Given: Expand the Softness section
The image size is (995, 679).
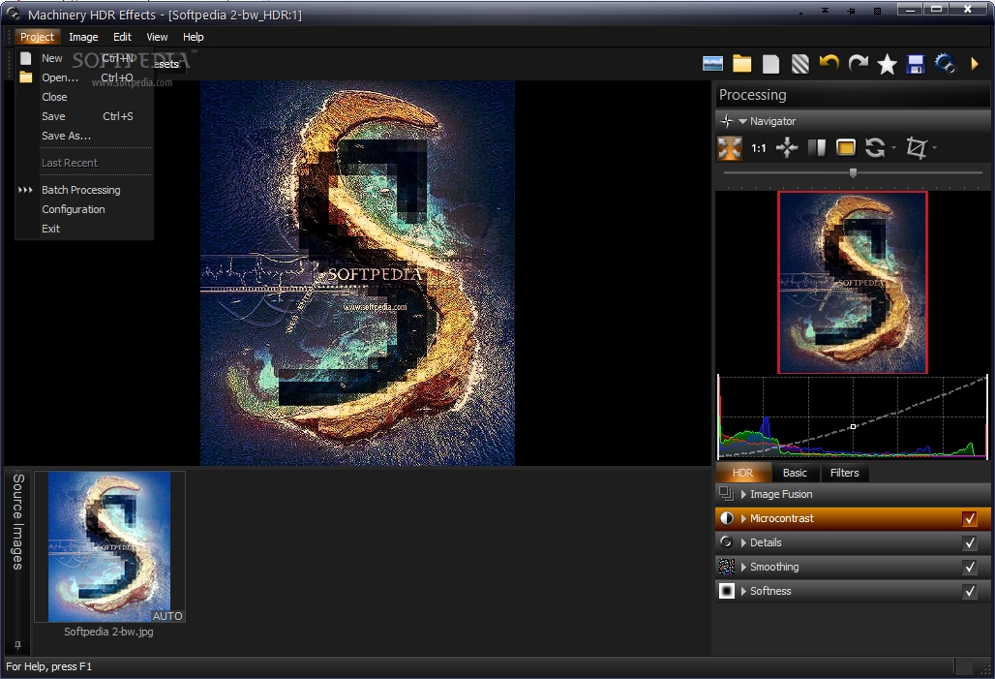Looking at the screenshot, I should coord(743,591).
